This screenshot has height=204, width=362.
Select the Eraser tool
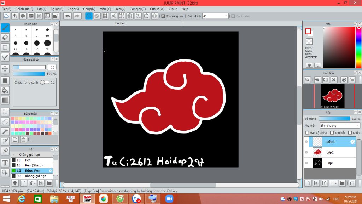tap(5, 38)
